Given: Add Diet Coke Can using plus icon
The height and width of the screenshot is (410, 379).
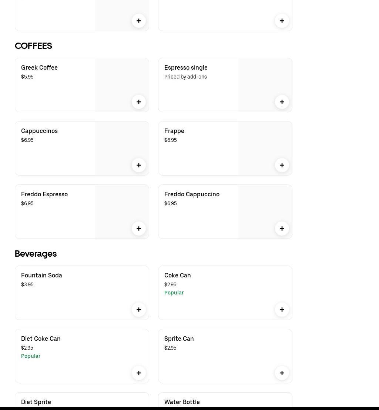Looking at the screenshot, I should pos(139,373).
